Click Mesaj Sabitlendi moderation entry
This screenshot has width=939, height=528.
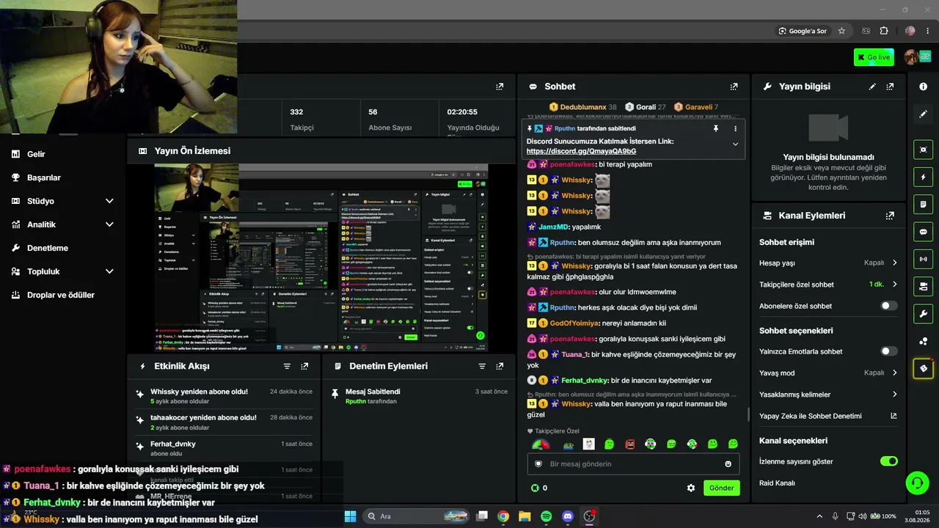tap(417, 396)
